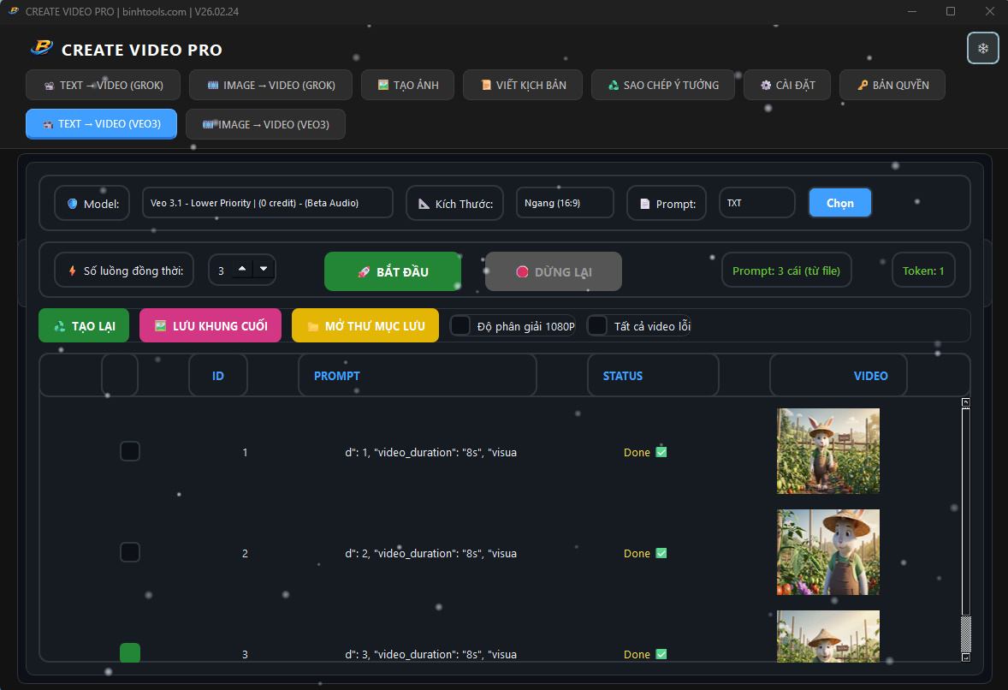Check the Tất cả video lỗi option

(596, 325)
